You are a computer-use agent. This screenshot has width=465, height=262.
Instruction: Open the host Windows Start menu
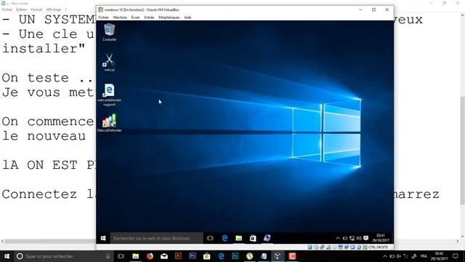point(7,256)
